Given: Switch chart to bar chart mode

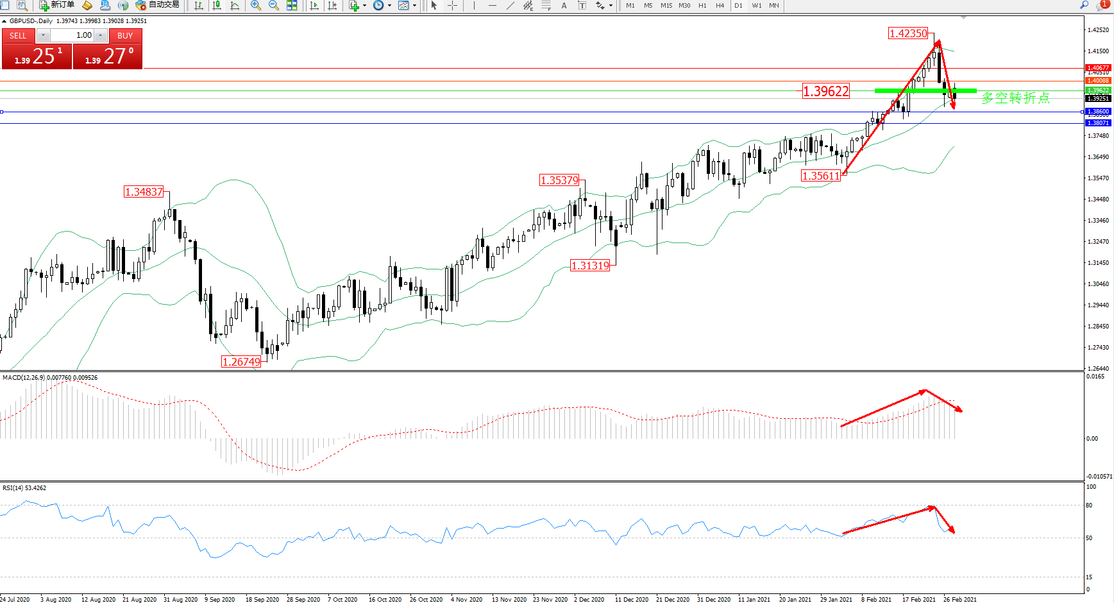Looking at the screenshot, I should (x=199, y=5).
